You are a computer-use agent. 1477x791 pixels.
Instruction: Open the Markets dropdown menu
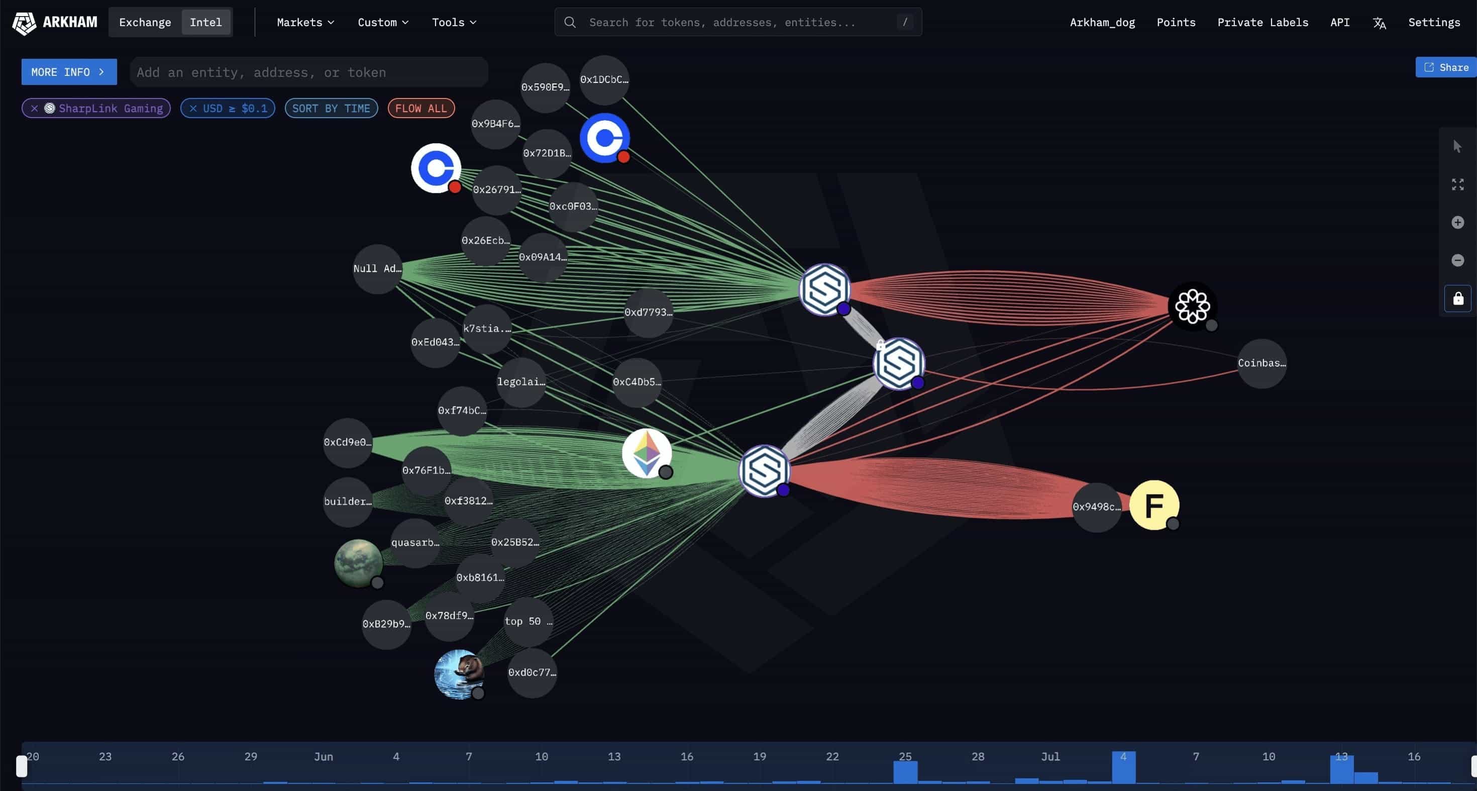tap(305, 23)
